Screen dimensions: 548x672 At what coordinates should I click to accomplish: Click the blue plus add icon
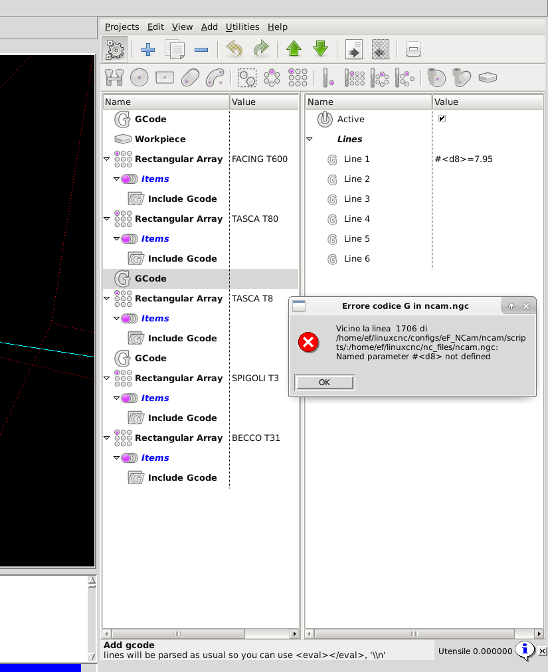tap(148, 49)
